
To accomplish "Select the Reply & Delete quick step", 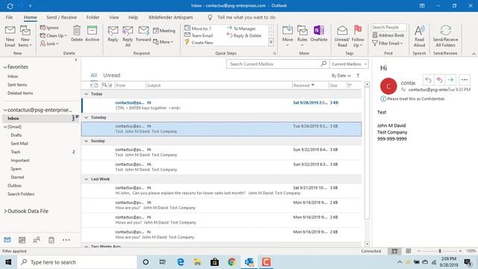I will [244, 35].
